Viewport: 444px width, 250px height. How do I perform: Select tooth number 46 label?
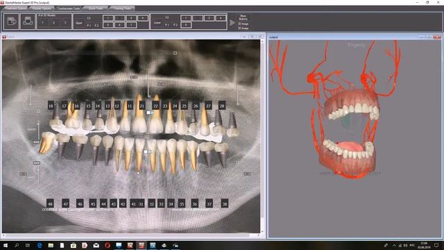tap(80, 203)
